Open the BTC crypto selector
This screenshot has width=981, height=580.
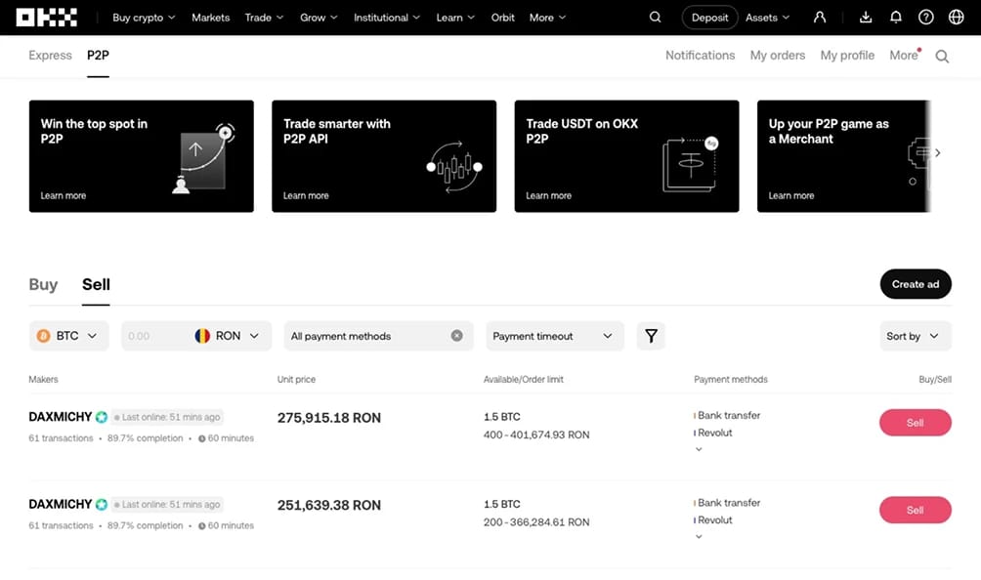point(68,336)
